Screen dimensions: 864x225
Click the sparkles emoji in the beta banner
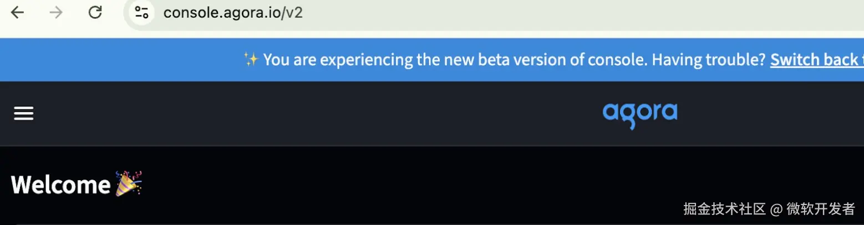coord(251,59)
